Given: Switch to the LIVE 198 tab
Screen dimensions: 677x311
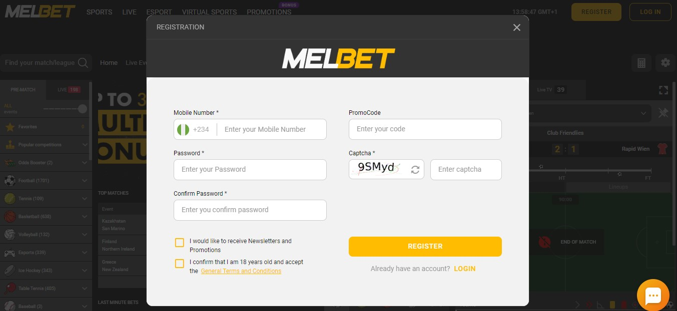Looking at the screenshot, I should 69,90.
